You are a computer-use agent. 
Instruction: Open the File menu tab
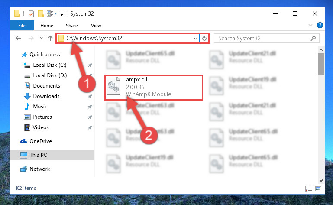point(22,26)
